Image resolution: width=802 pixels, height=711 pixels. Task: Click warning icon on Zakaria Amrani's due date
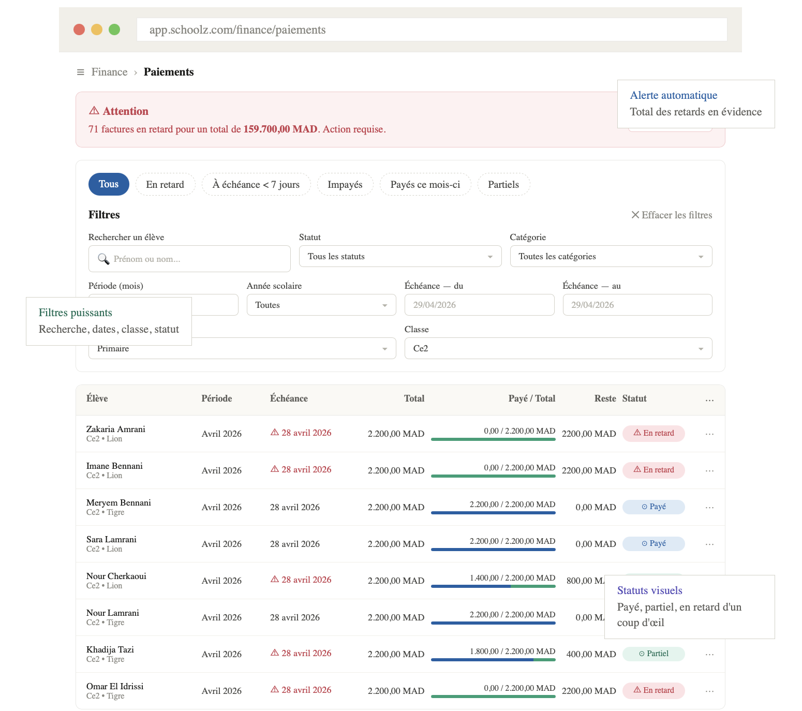275,432
